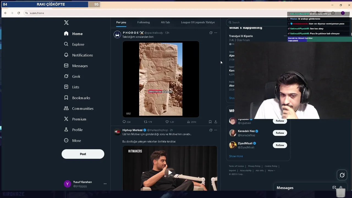The image size is (352, 198).
Task: Switch to League Of Legends Türkiye tab
Action: (x=198, y=22)
